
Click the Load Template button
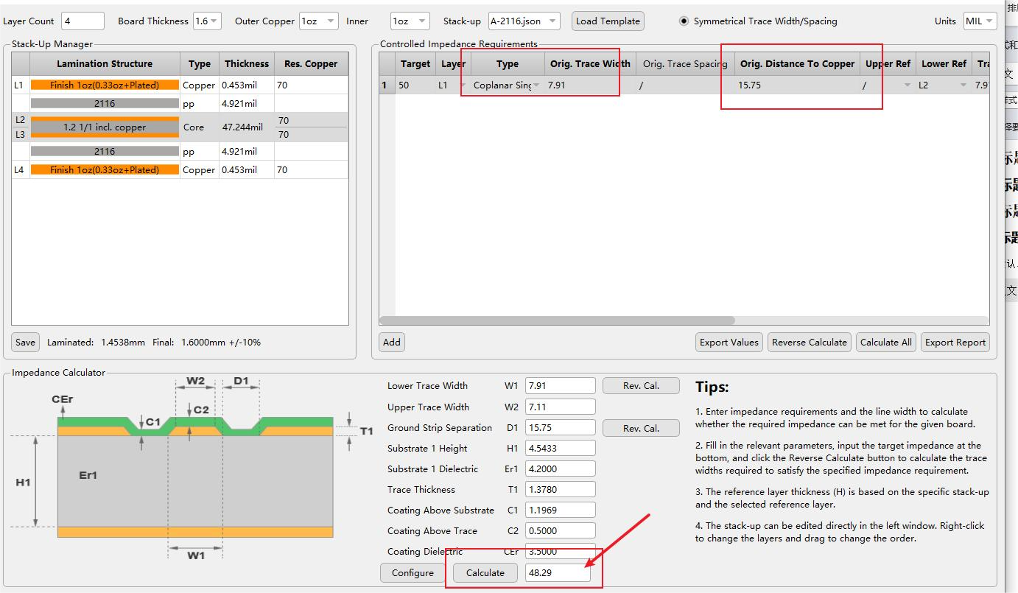pyautogui.click(x=608, y=21)
